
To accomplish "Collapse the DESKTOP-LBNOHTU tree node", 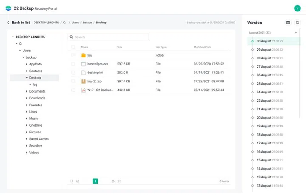I will click(13, 37).
